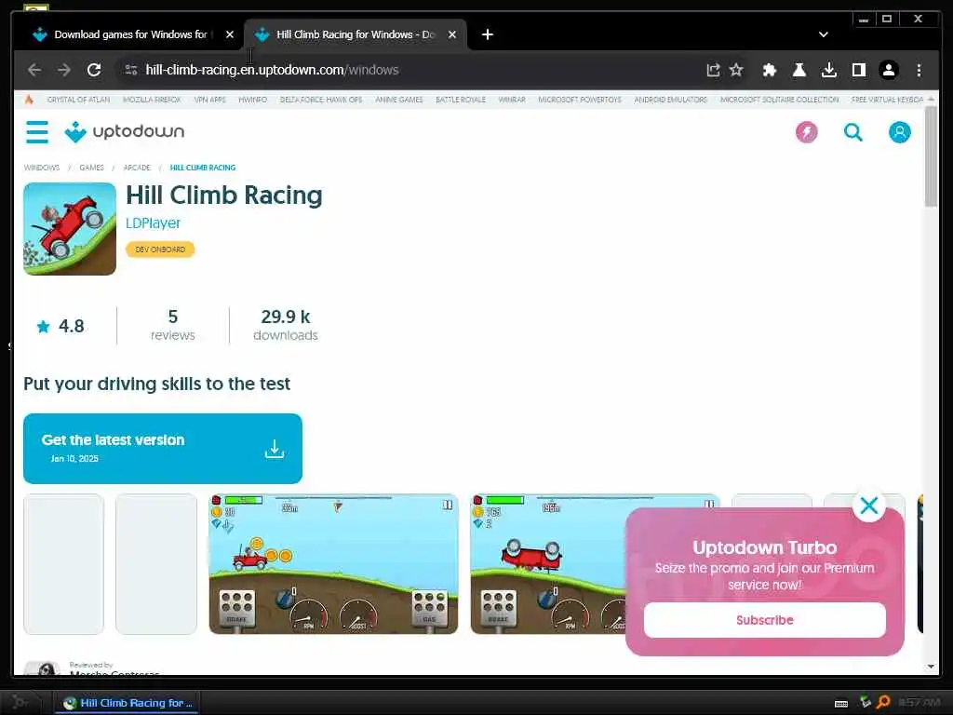Open the flipped jeep screenshot
Image resolution: width=953 pixels, height=715 pixels.
click(547, 564)
